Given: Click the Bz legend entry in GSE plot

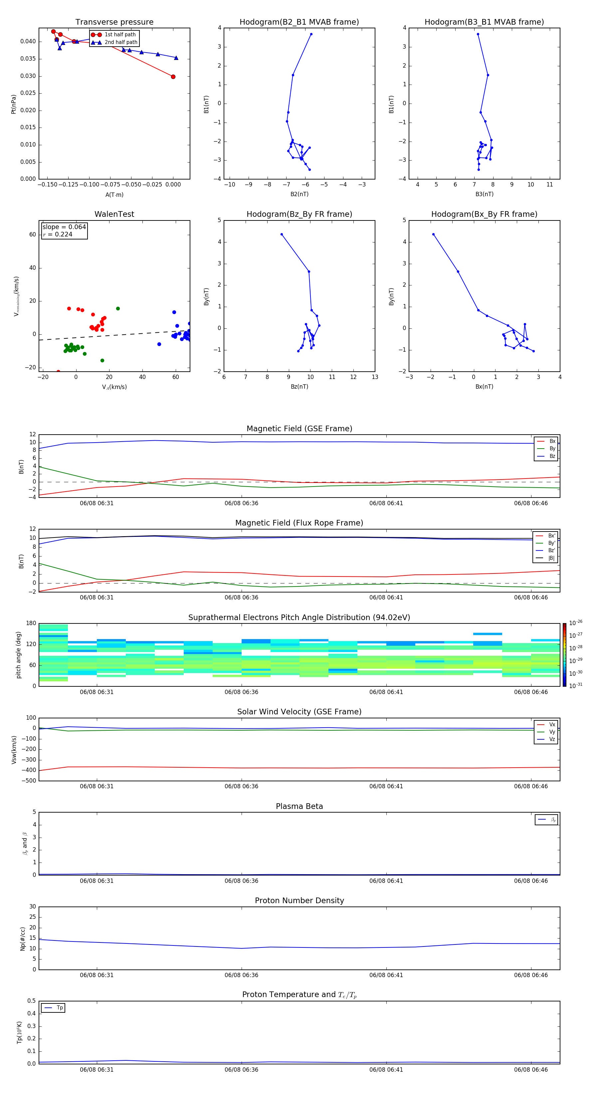Looking at the screenshot, I should 546,456.
